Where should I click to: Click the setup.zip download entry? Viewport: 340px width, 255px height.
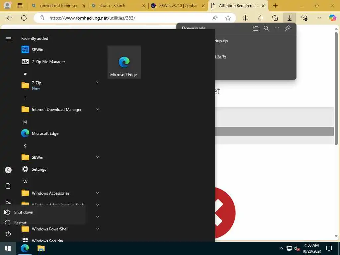(255, 41)
